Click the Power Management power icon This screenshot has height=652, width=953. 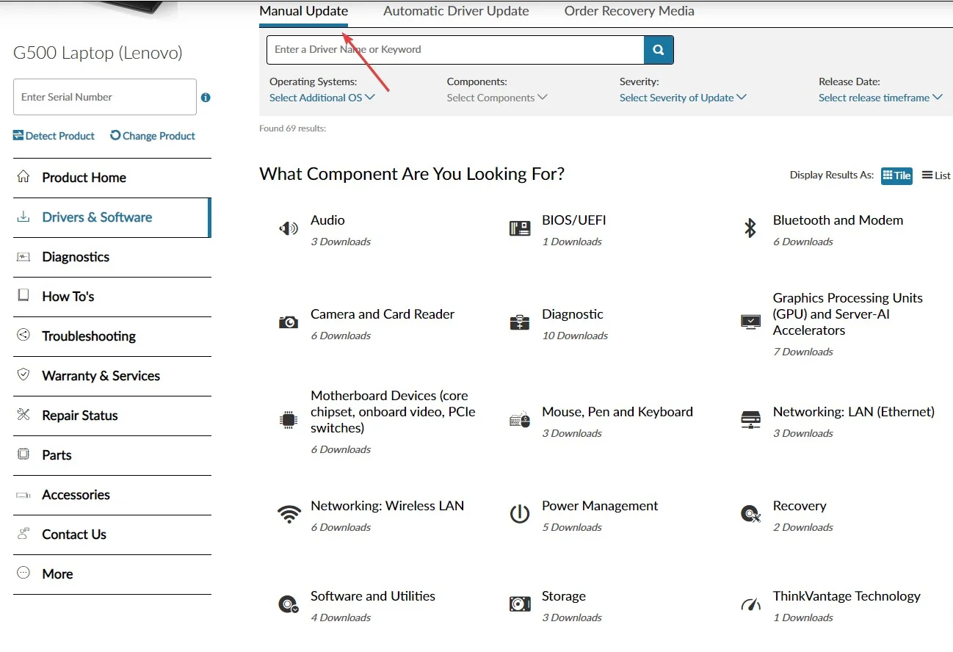(520, 514)
